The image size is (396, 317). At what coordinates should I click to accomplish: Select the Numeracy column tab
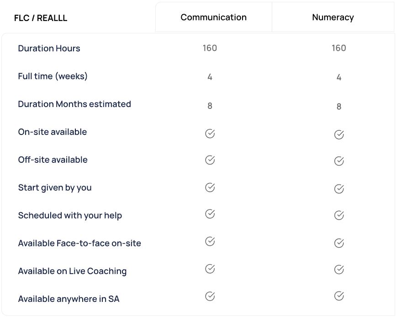tap(333, 18)
